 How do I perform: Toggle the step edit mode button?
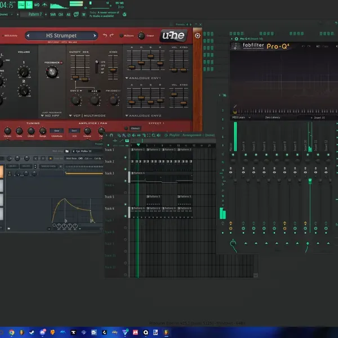pyautogui.click(x=21, y=5)
